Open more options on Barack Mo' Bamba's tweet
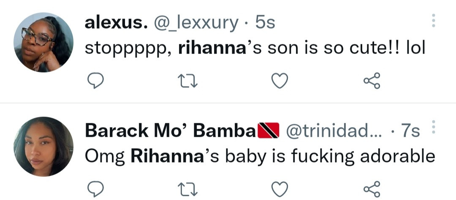456x200 pixels. pos(434,129)
